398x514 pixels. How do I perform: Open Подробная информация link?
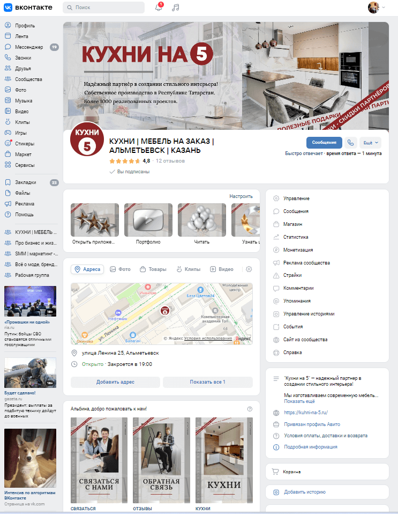tap(310, 447)
